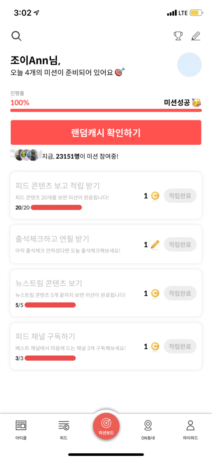Click the pencil reward icon on 출석체크 mission
Viewport: 212px width, 460px height.
tap(155, 245)
